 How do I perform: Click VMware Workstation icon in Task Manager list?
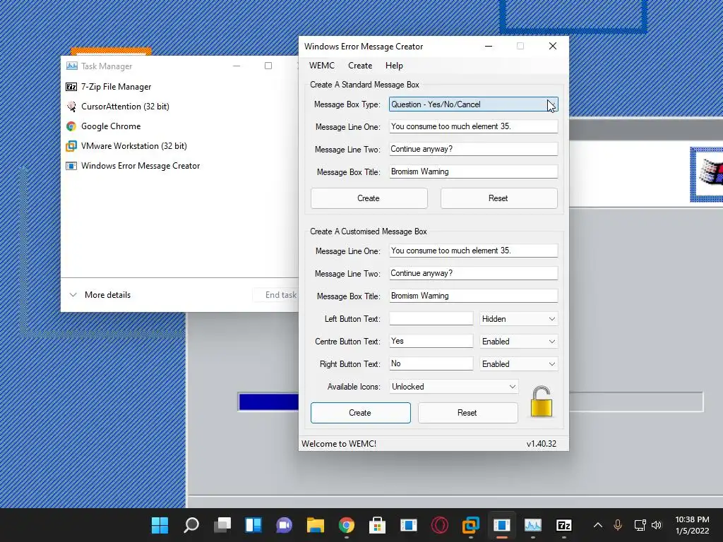[71, 146]
